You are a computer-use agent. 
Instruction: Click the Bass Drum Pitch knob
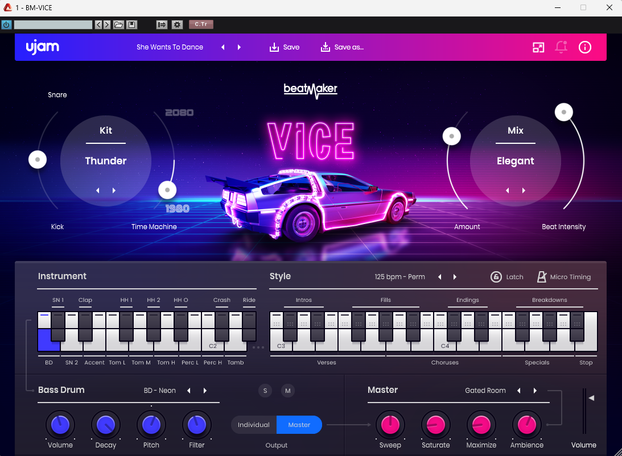click(x=151, y=425)
